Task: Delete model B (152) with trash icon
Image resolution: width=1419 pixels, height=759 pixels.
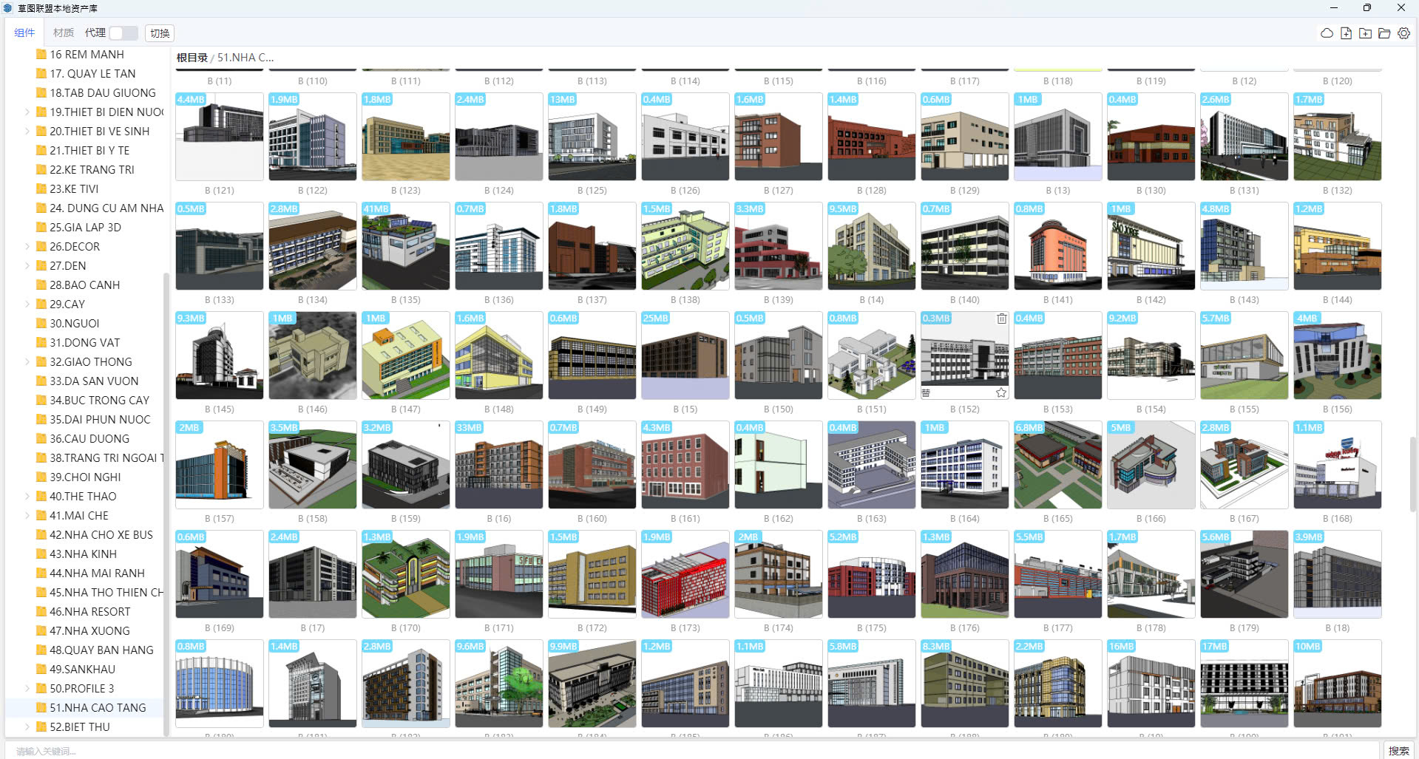Action: coord(1001,319)
